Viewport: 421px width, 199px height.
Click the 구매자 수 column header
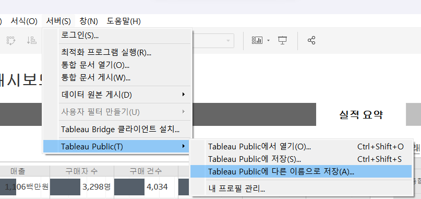click(82, 171)
